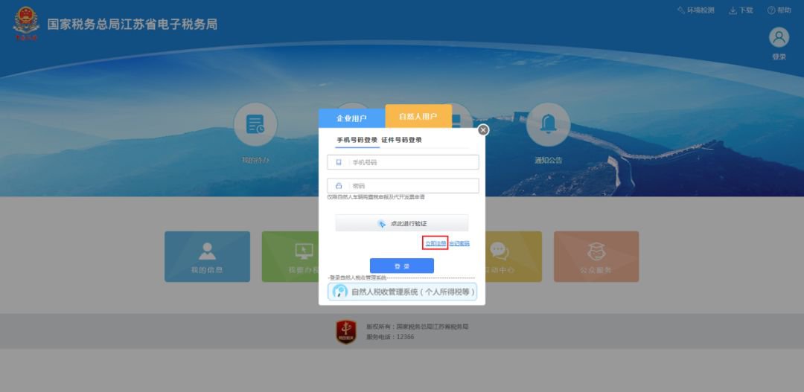Open the 我的信息 tile
The image size is (804, 392).
tap(207, 256)
